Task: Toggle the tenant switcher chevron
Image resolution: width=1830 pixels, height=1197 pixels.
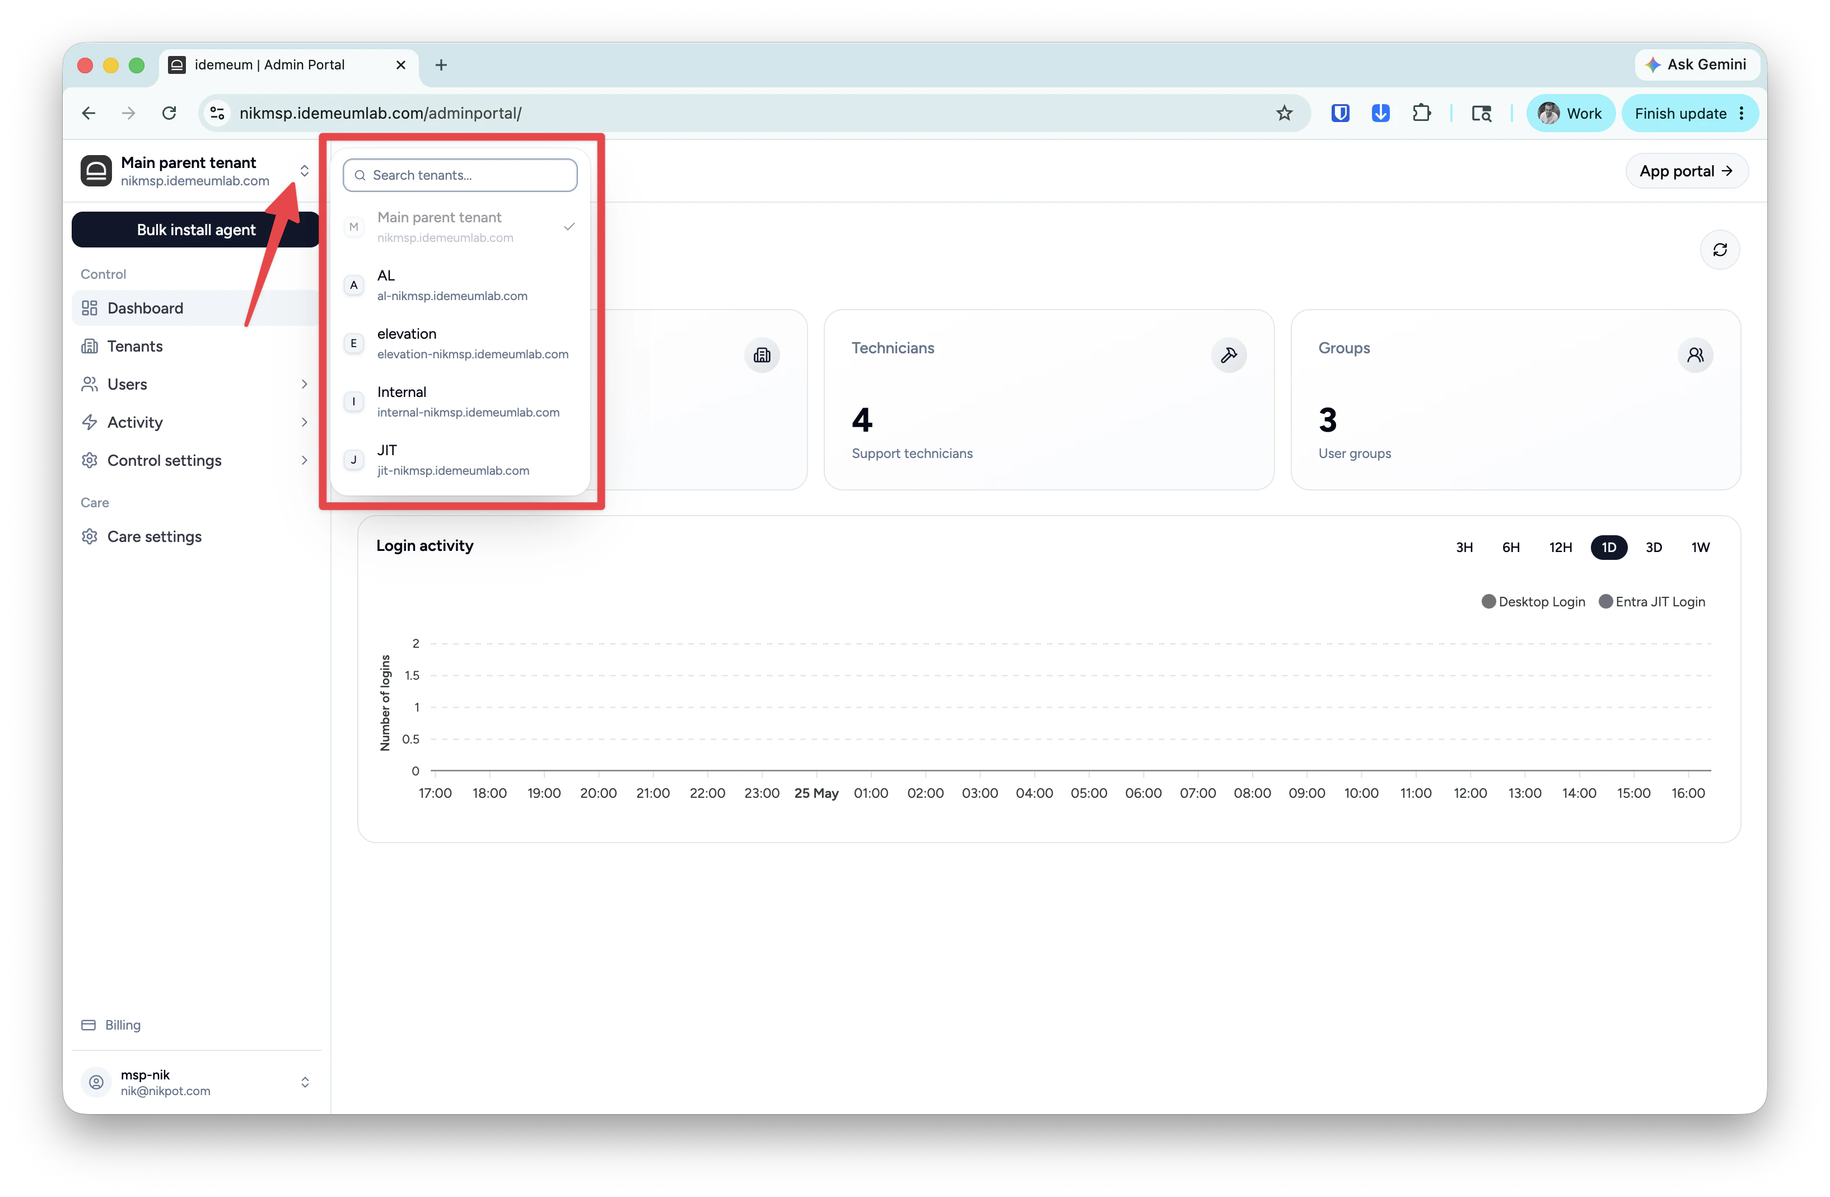Action: [305, 171]
